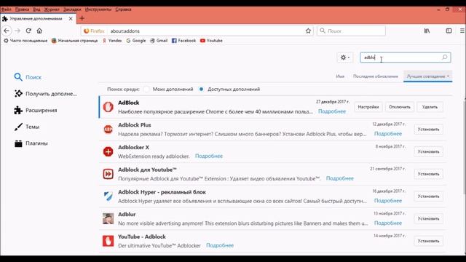The image size is (466, 262).
Task: Remove AdBlock with 'Удалить'
Action: (x=430, y=107)
